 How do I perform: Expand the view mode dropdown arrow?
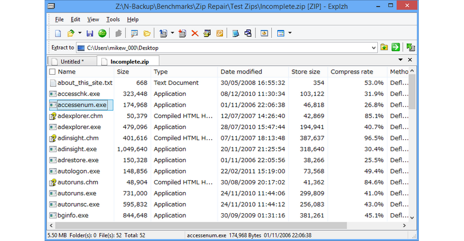click(290, 33)
